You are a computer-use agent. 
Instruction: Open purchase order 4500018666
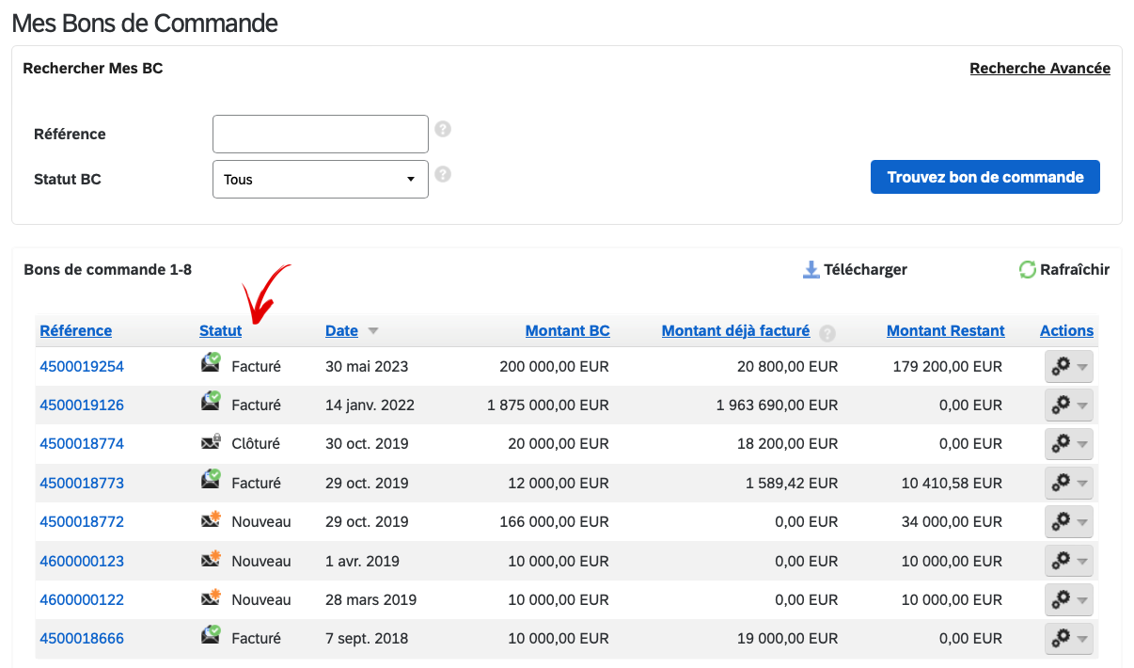pyautogui.click(x=82, y=638)
